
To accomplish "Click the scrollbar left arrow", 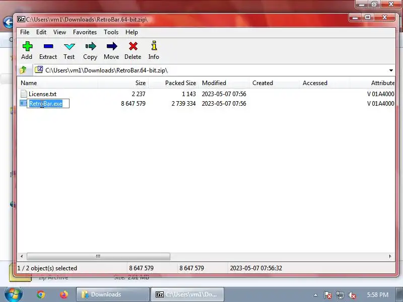I will click(22, 256).
